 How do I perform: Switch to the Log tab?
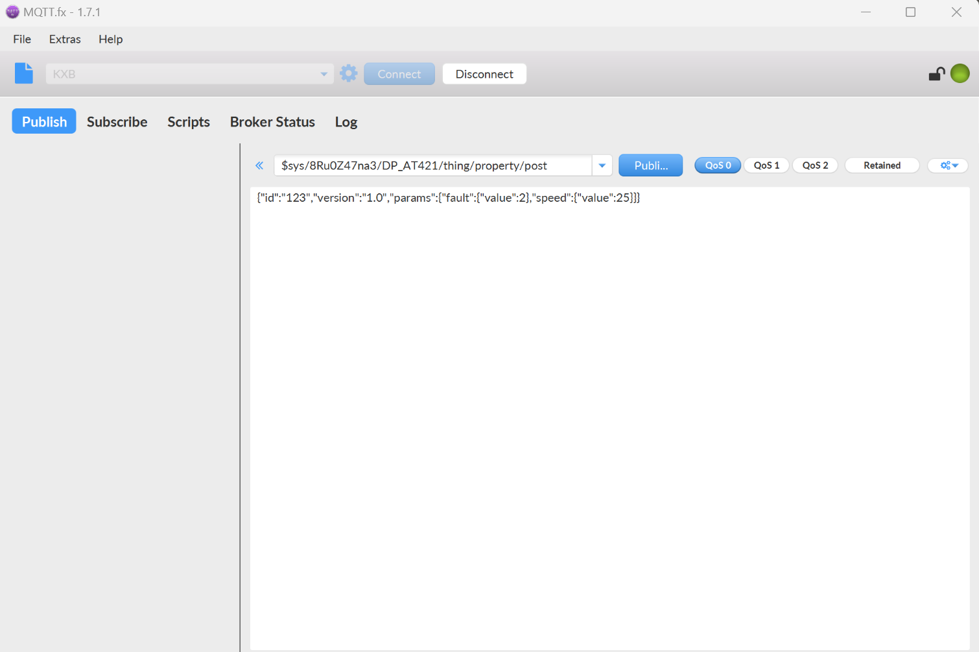coord(346,121)
